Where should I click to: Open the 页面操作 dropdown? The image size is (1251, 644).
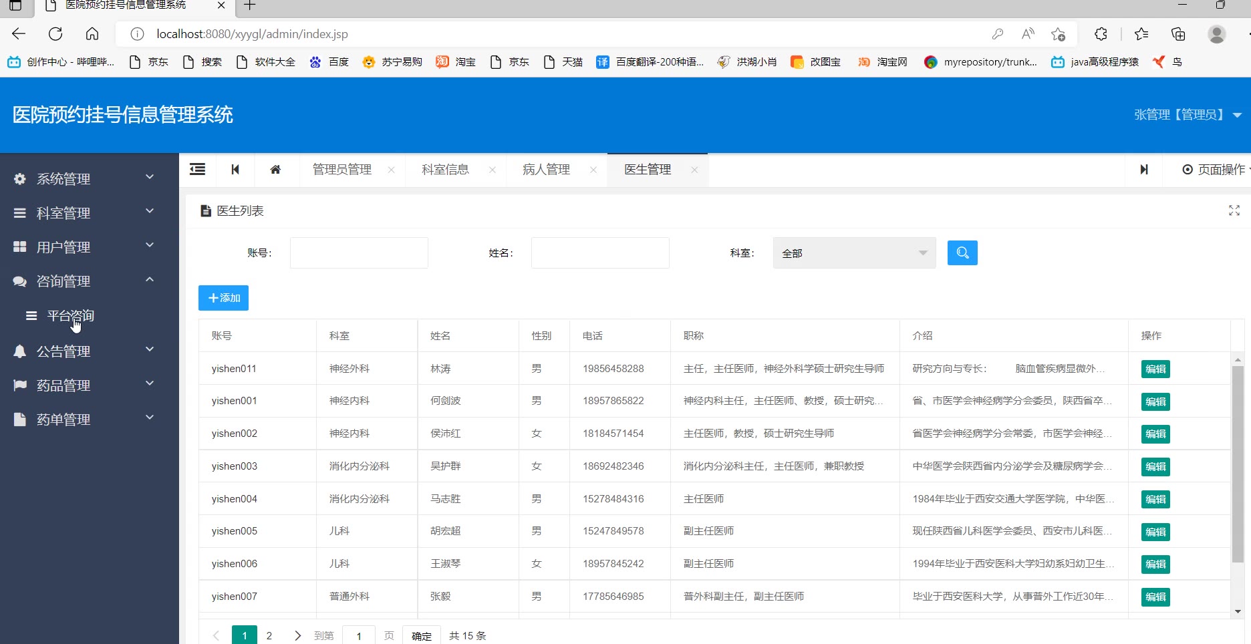pyautogui.click(x=1216, y=170)
